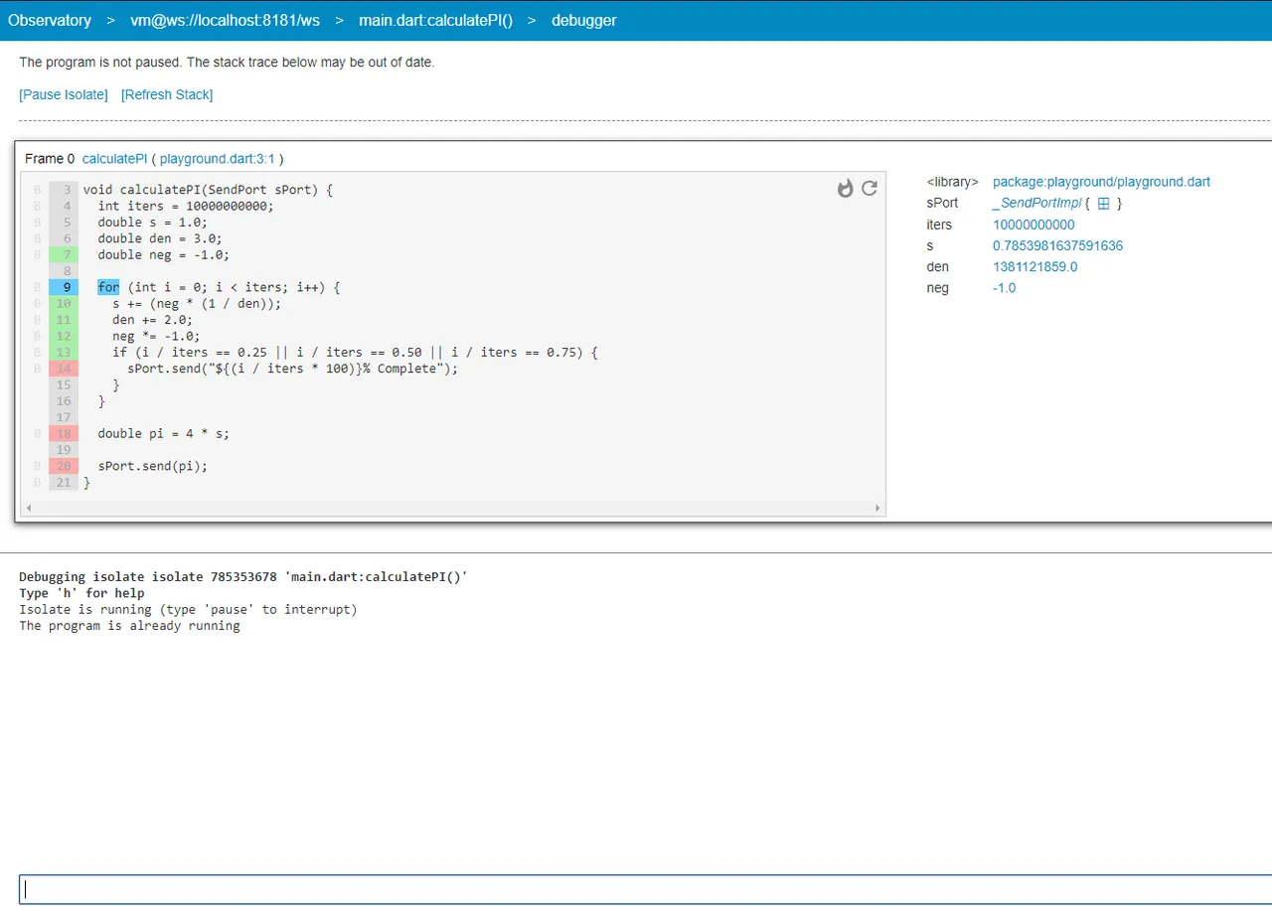Click neg value -1.0

tap(1004, 288)
